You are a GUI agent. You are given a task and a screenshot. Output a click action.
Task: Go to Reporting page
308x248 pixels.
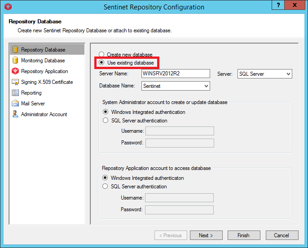tap(47, 92)
